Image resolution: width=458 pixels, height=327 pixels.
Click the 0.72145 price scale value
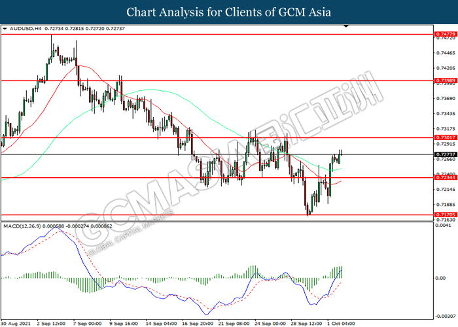(446, 189)
